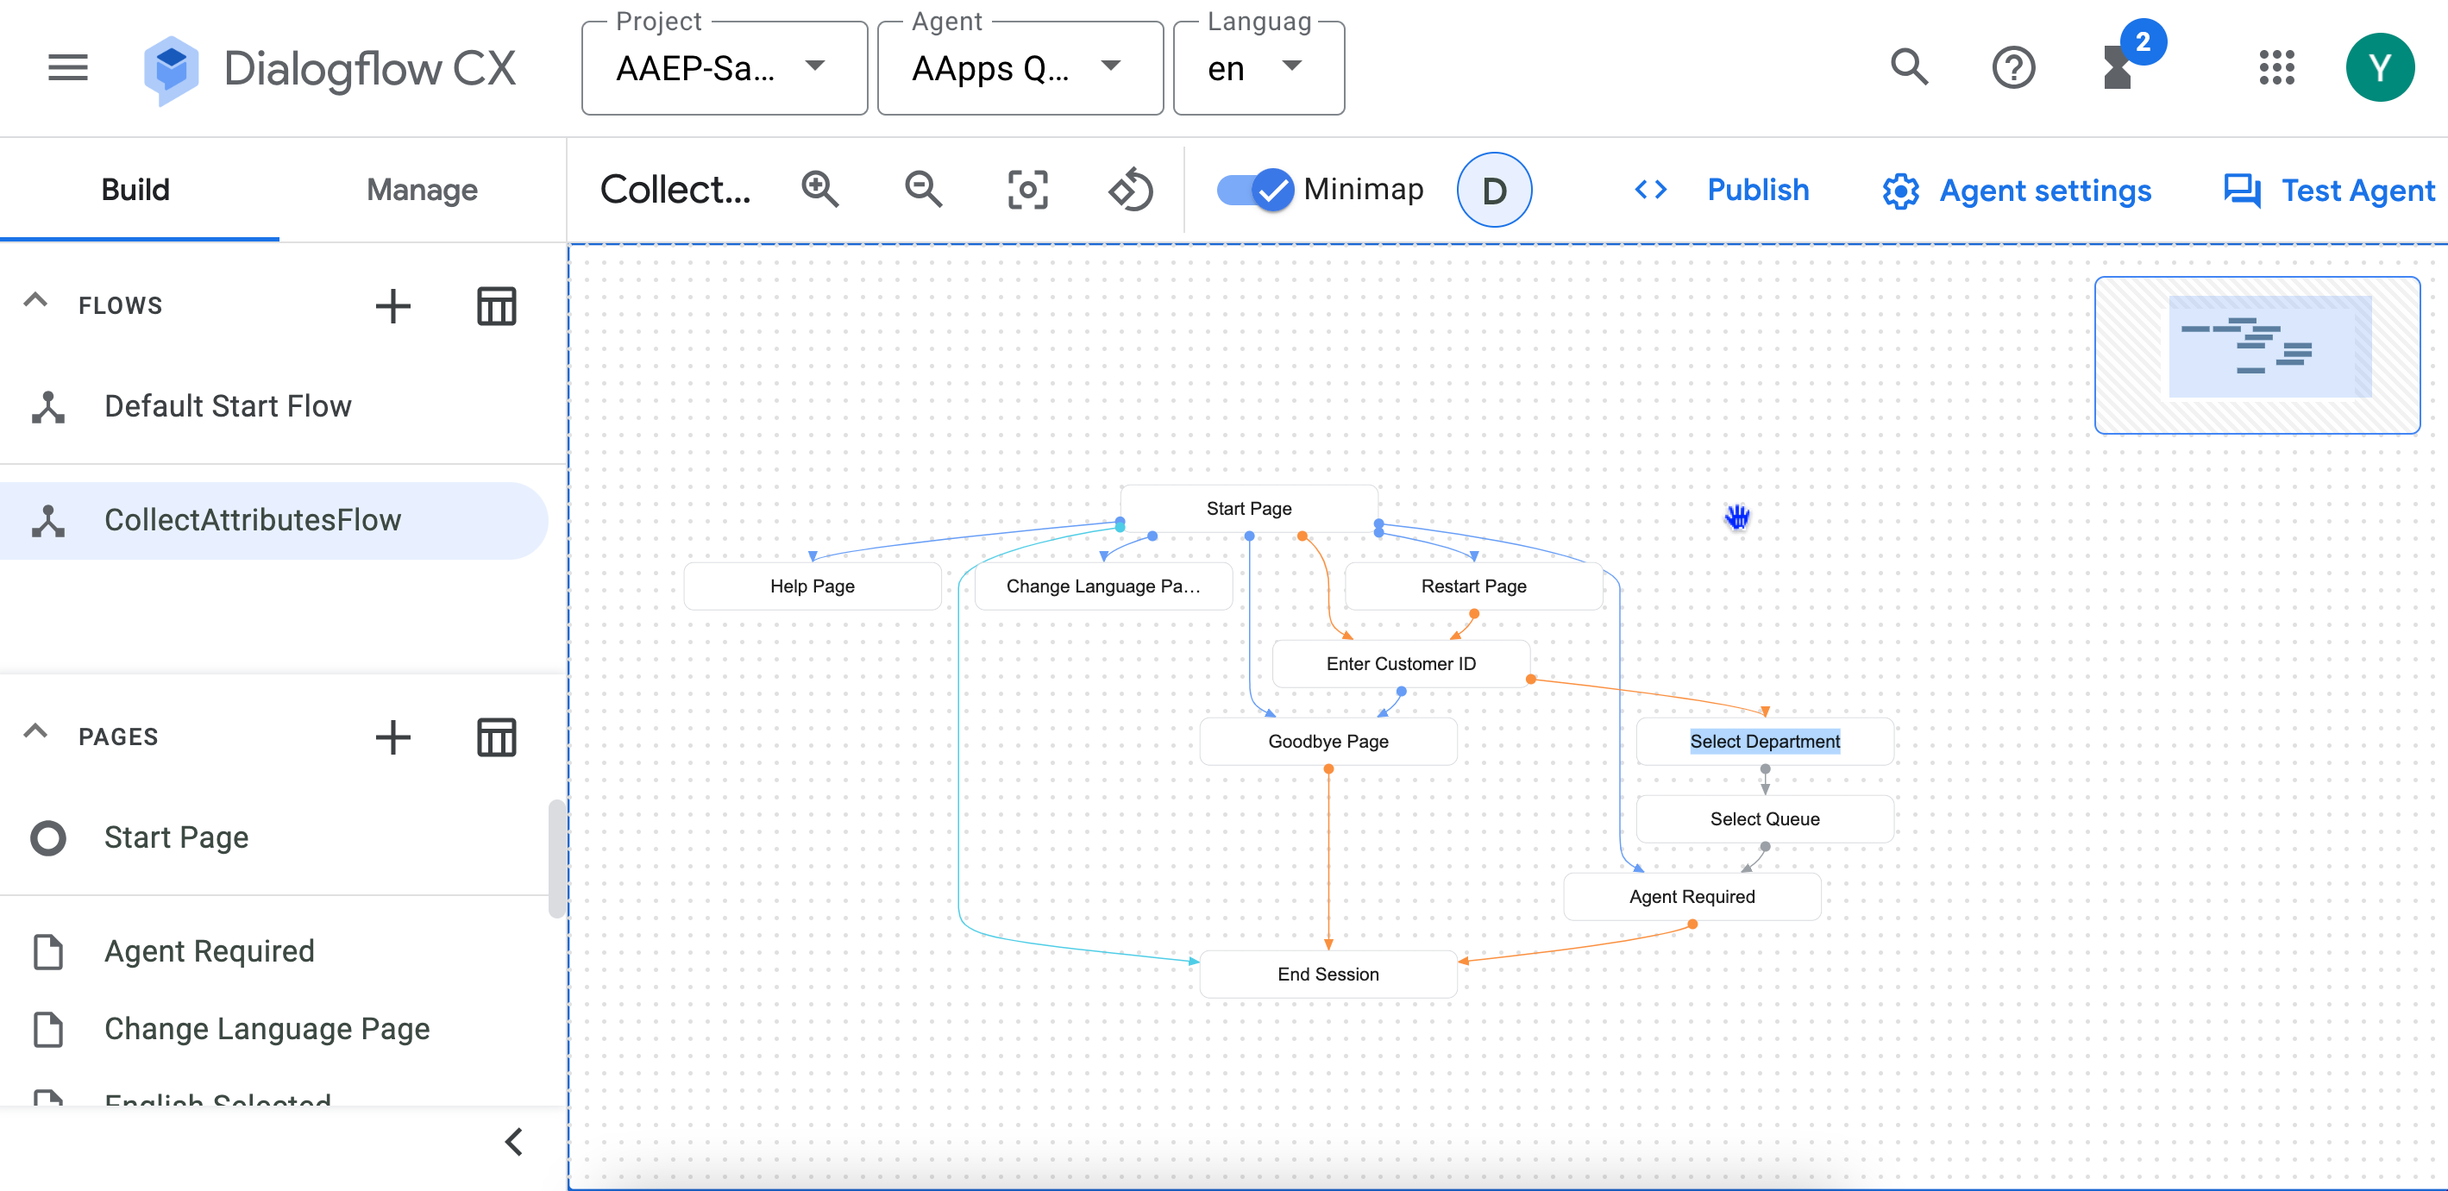The height and width of the screenshot is (1191, 2448).
Task: Add a new flow with plus icon
Action: (x=392, y=306)
